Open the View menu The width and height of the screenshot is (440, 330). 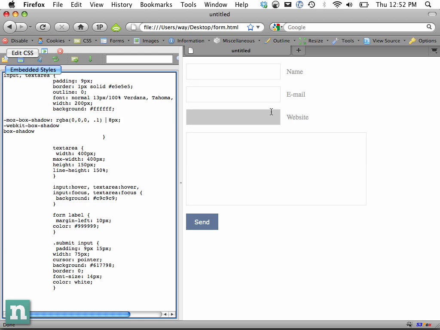click(x=96, y=4)
